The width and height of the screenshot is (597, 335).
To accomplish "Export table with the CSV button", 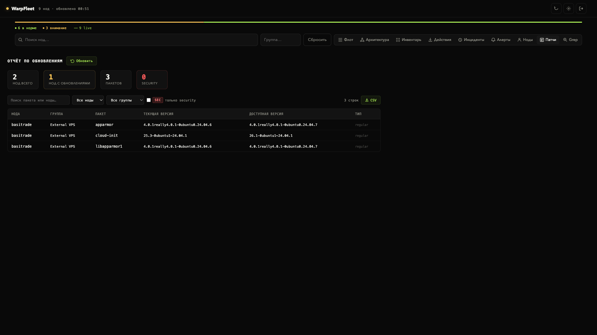I will click(x=371, y=100).
